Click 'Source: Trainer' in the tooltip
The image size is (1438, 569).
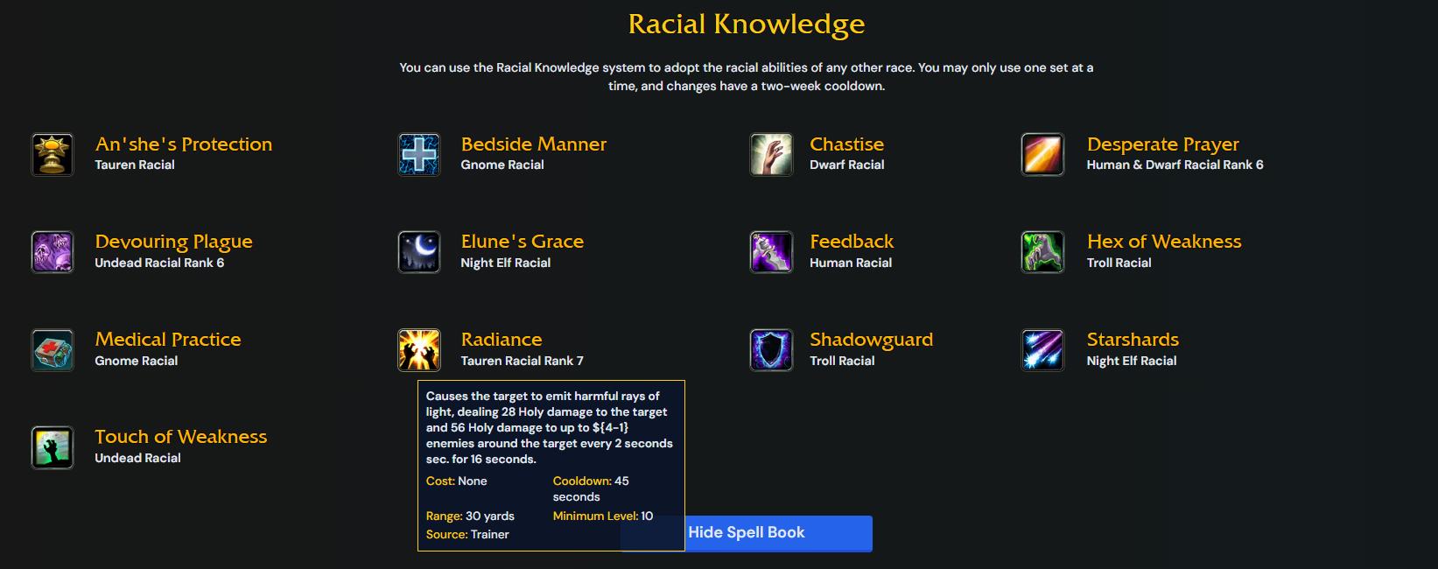tap(467, 534)
